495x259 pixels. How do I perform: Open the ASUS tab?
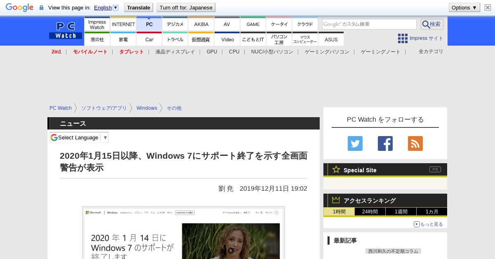click(331, 39)
